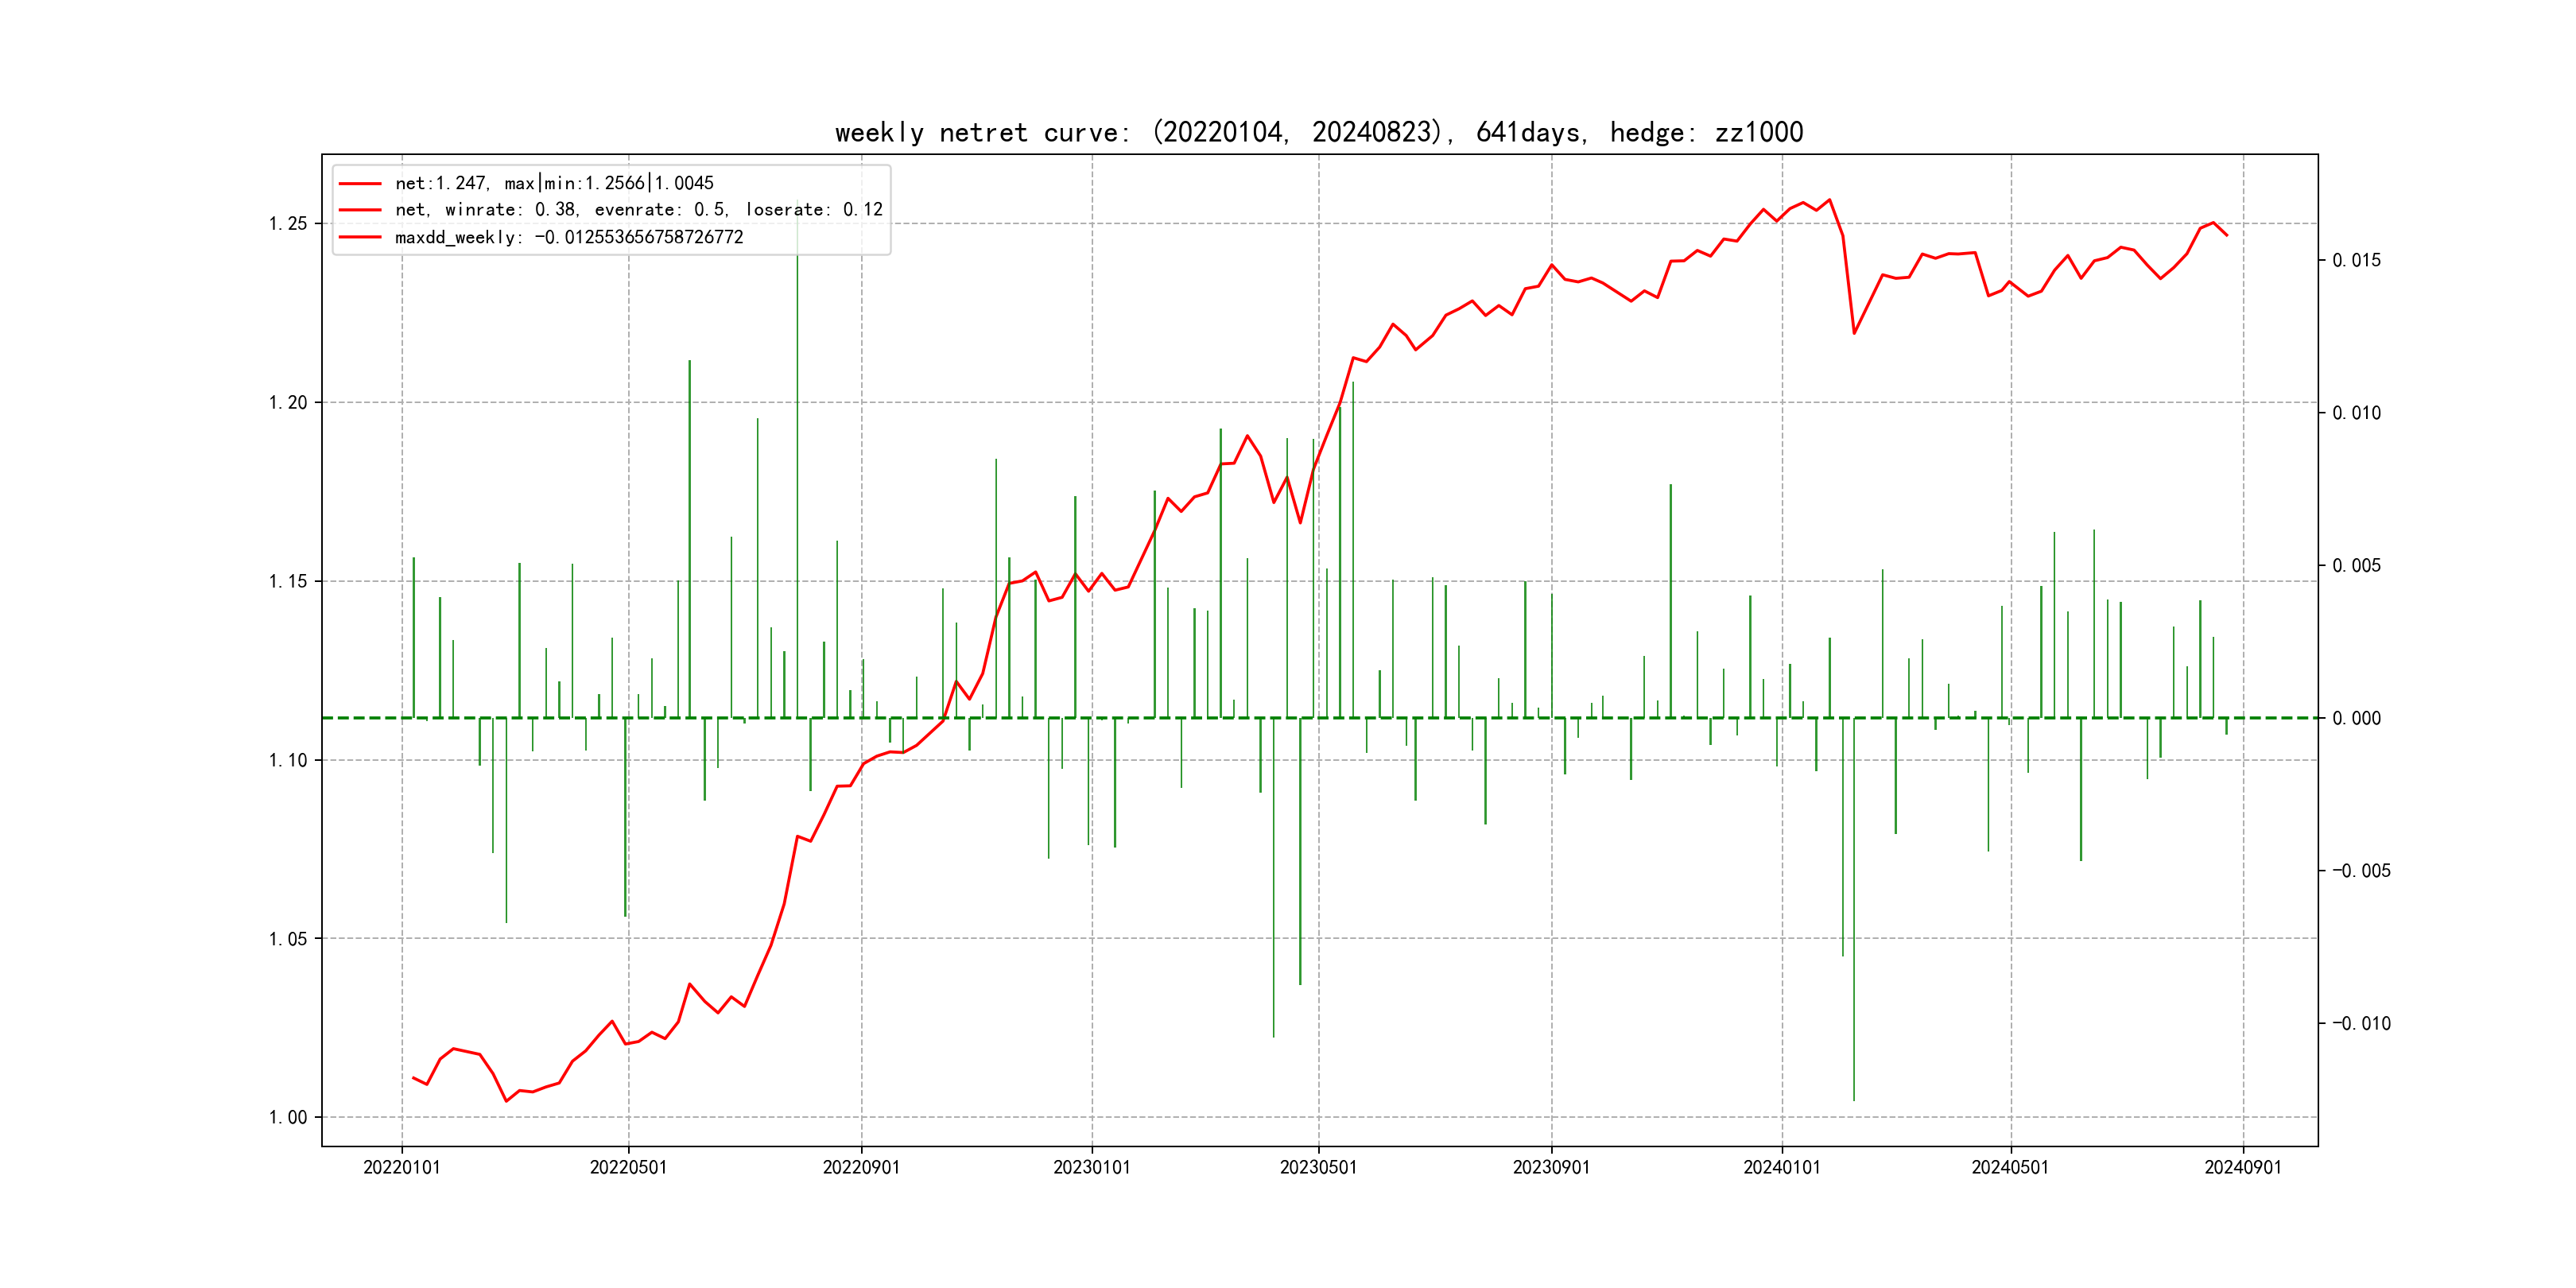
Task: Click the 1.25 left axis label
Action: pos(287,224)
